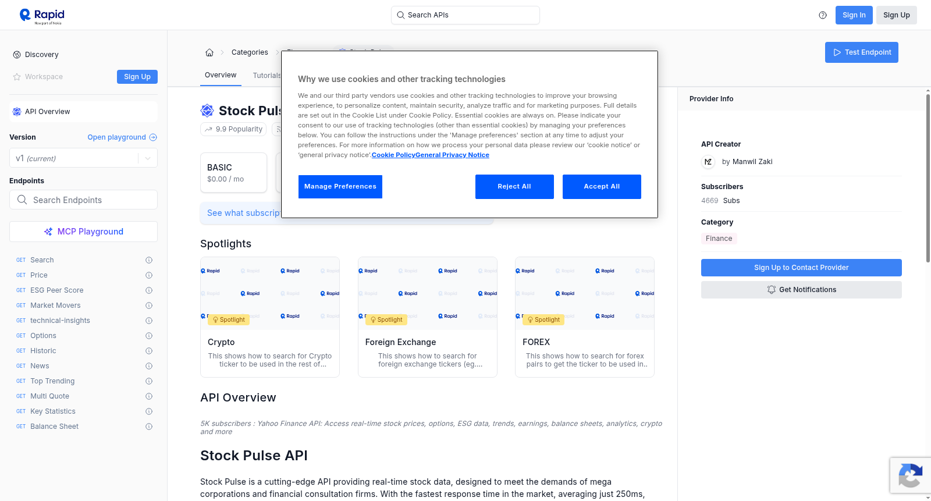Select the Search GET endpoint
The image size is (931, 501).
(42, 260)
